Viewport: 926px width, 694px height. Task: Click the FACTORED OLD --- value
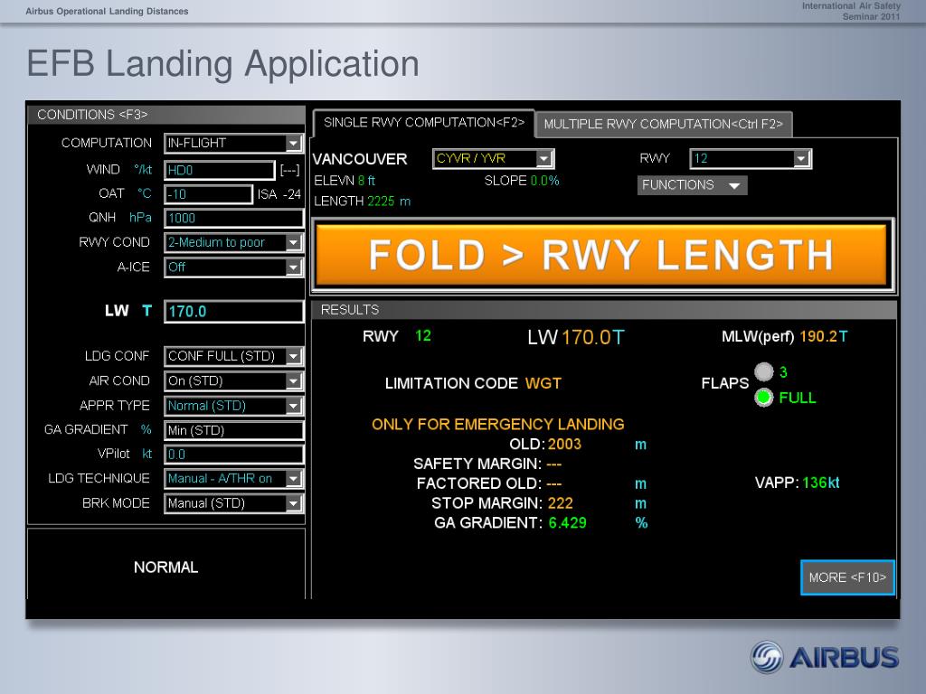tap(554, 484)
